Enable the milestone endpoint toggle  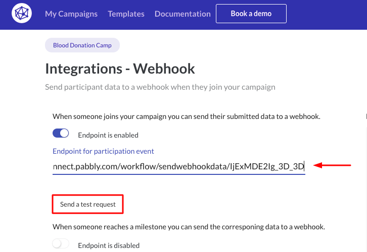point(61,243)
